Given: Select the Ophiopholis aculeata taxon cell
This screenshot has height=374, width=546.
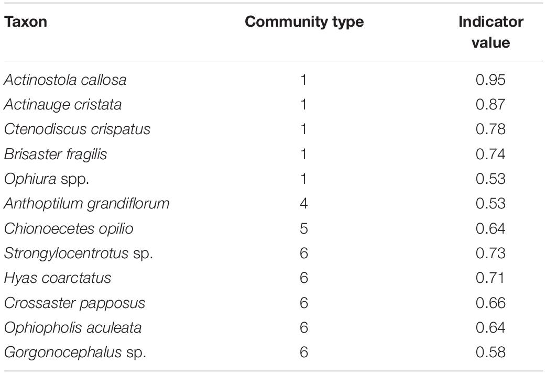Looking at the screenshot, I should click(x=72, y=327).
